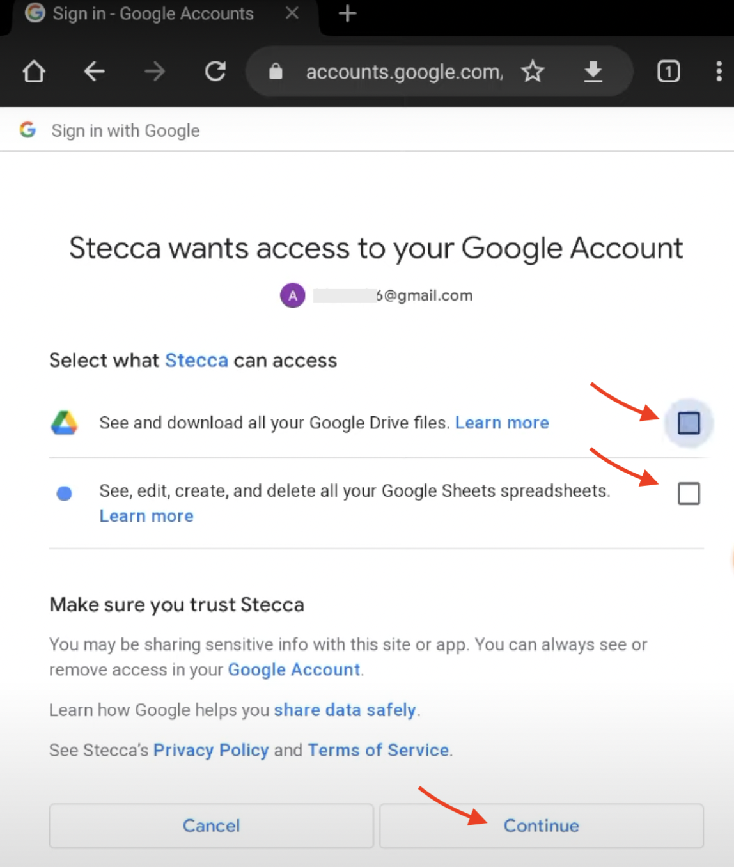Open a new browser tab
Viewport: 734px width, 867px height.
point(347,13)
